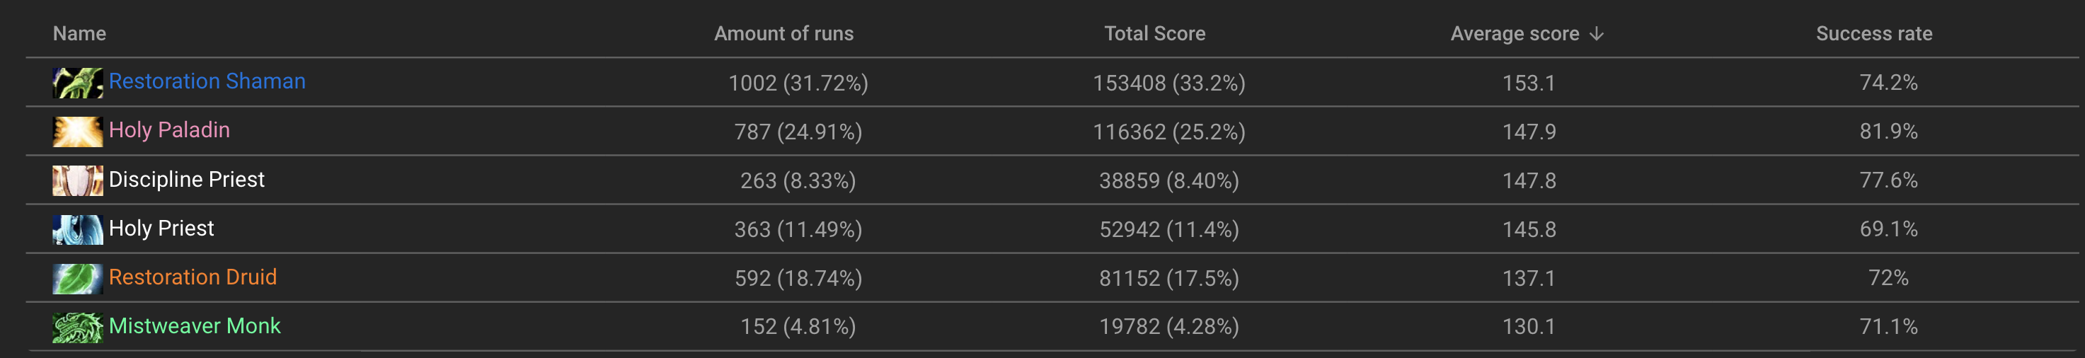Sort table by Name column header
This screenshot has width=2085, height=358.
tap(79, 34)
